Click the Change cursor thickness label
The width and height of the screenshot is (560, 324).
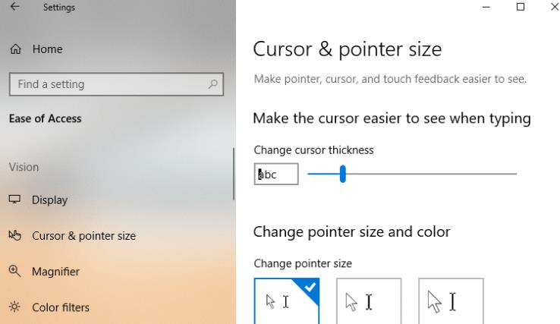click(313, 150)
